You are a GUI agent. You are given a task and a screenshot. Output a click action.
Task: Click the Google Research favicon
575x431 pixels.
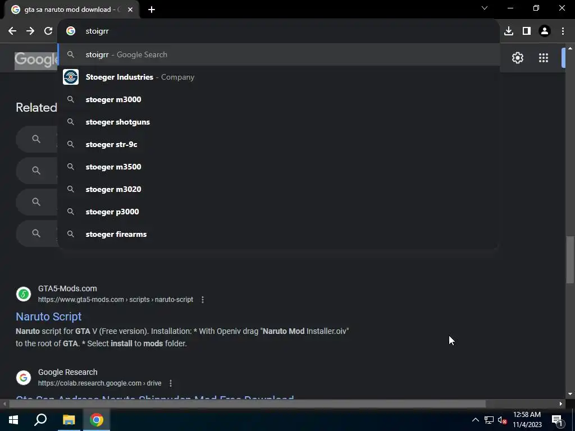[24, 378]
